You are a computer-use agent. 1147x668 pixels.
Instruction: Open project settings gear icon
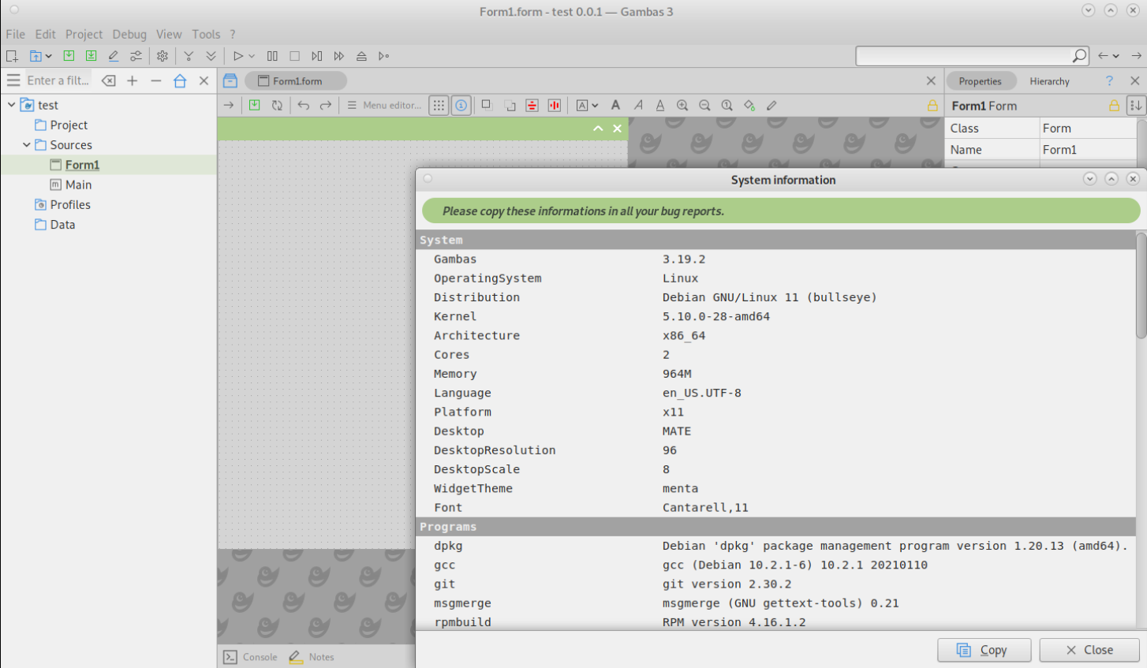coord(163,56)
